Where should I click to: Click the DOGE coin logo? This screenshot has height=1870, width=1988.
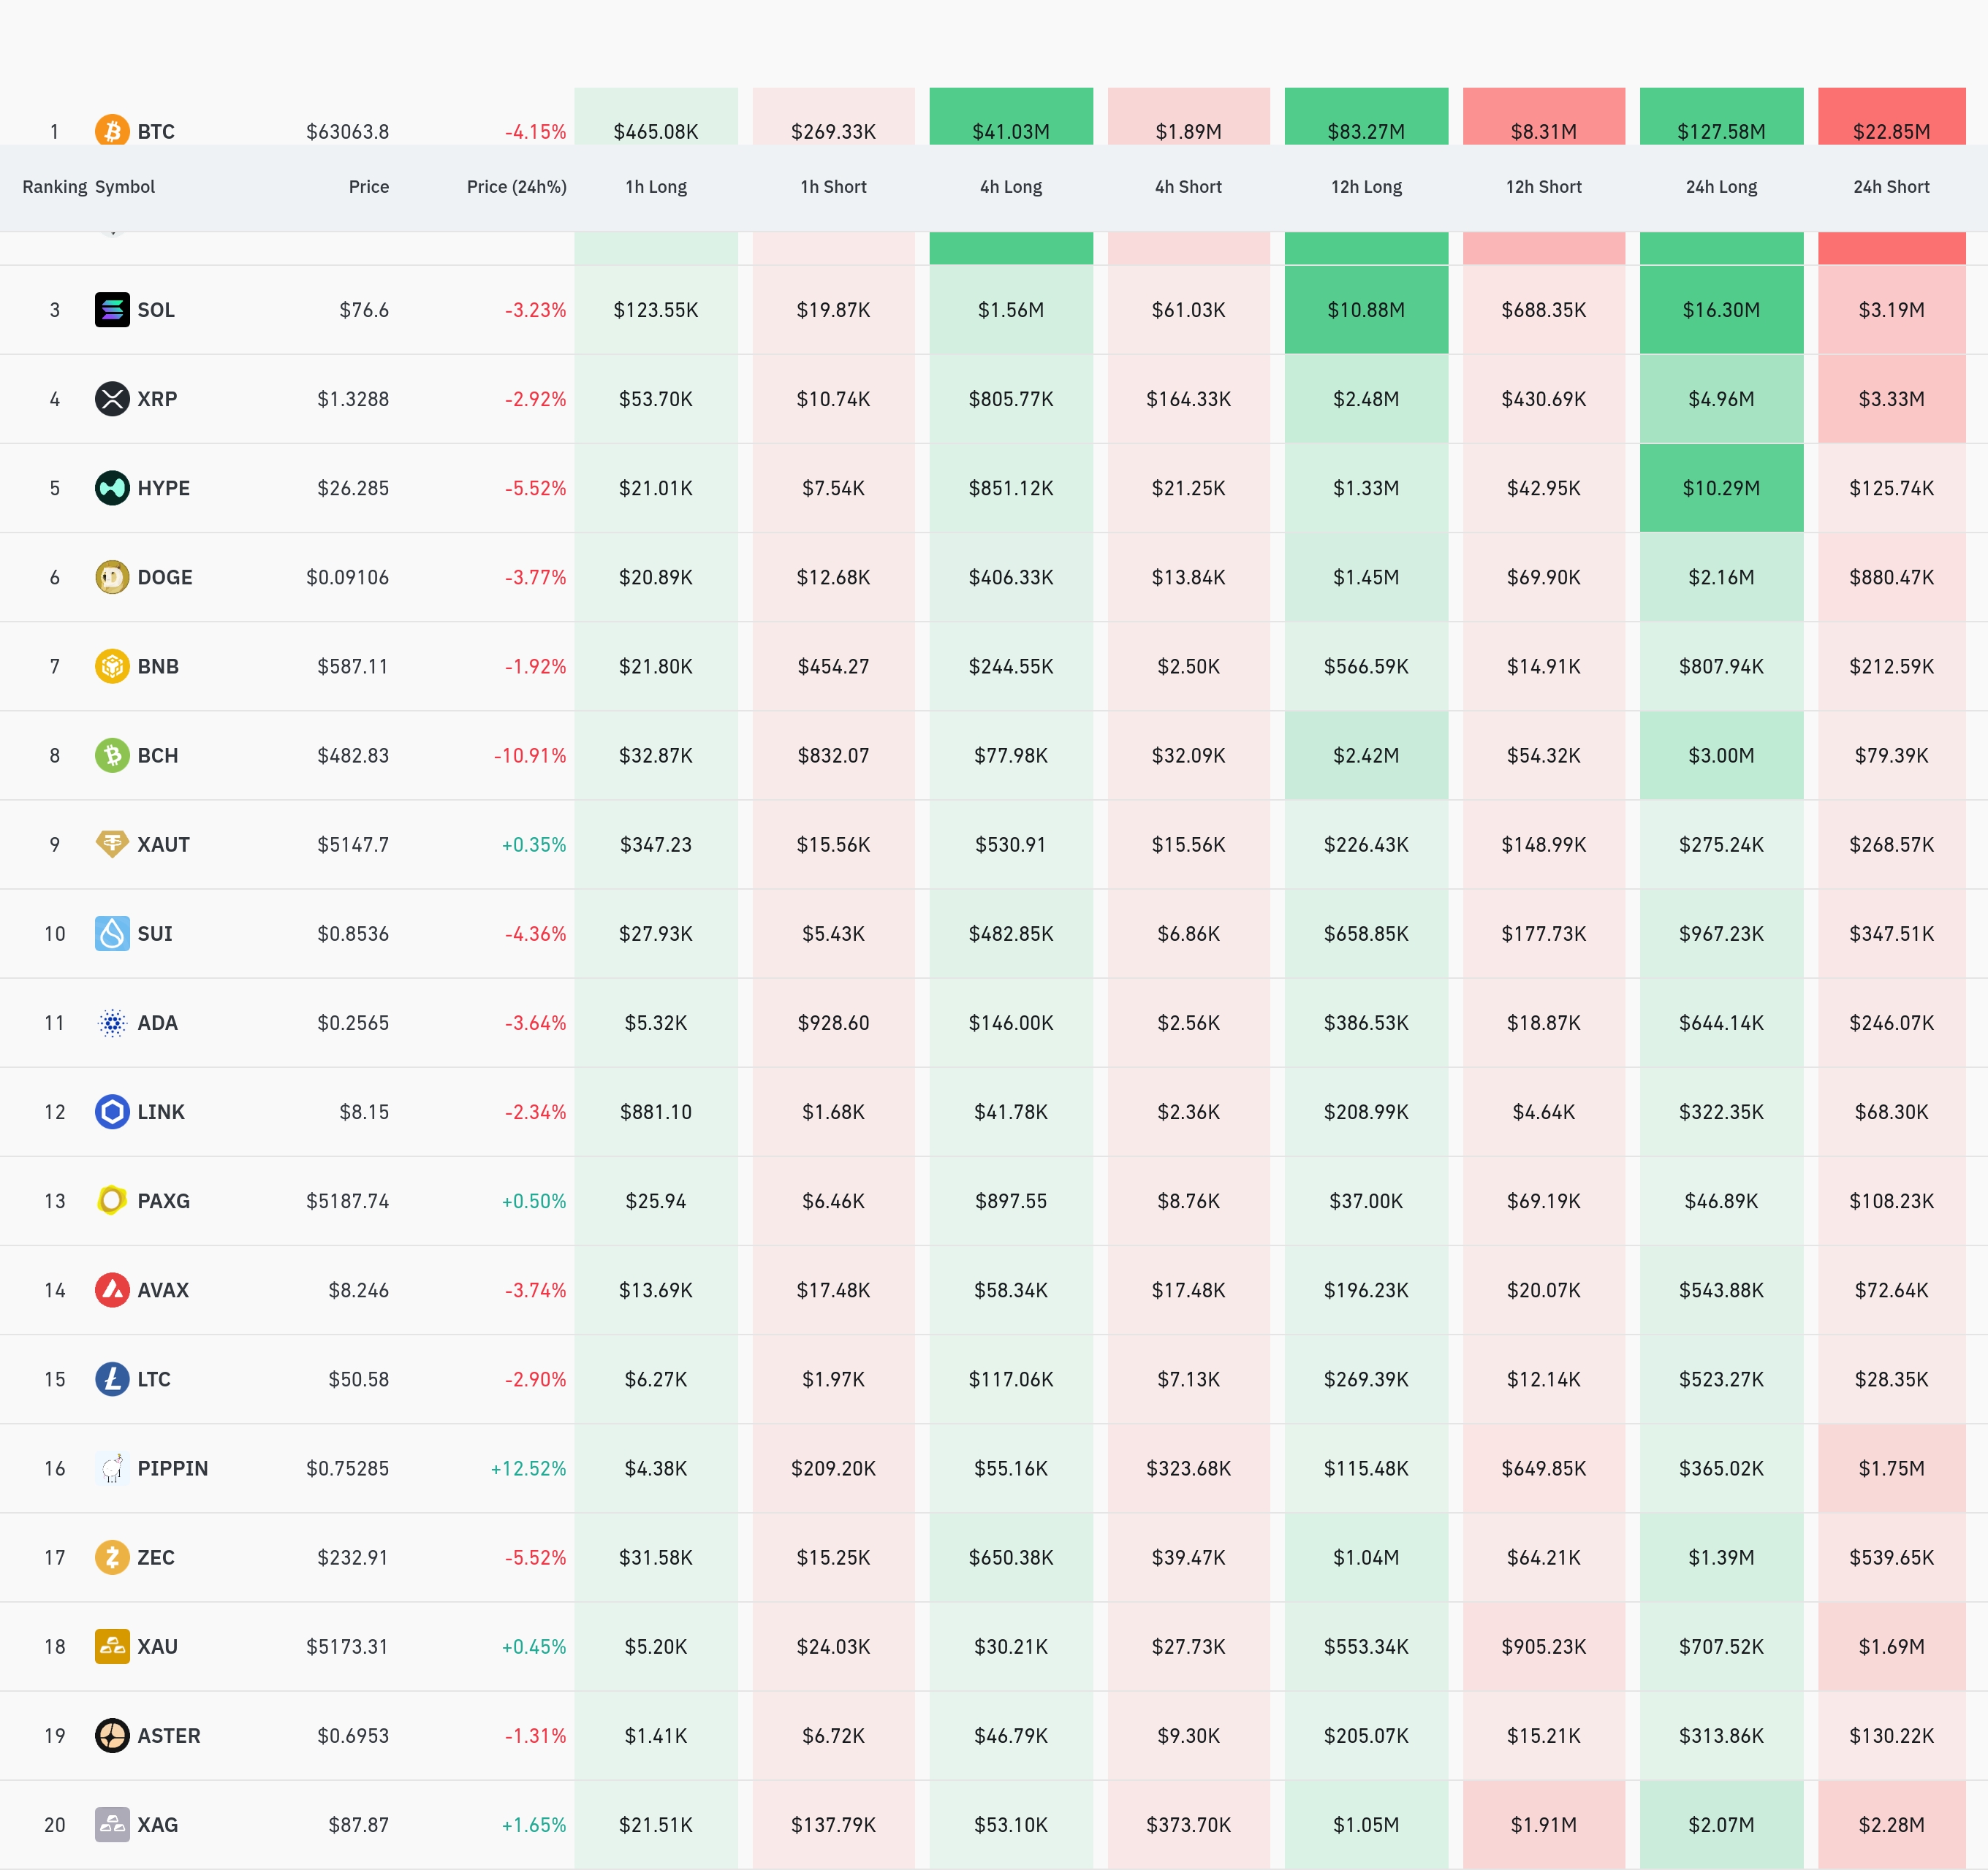[112, 576]
